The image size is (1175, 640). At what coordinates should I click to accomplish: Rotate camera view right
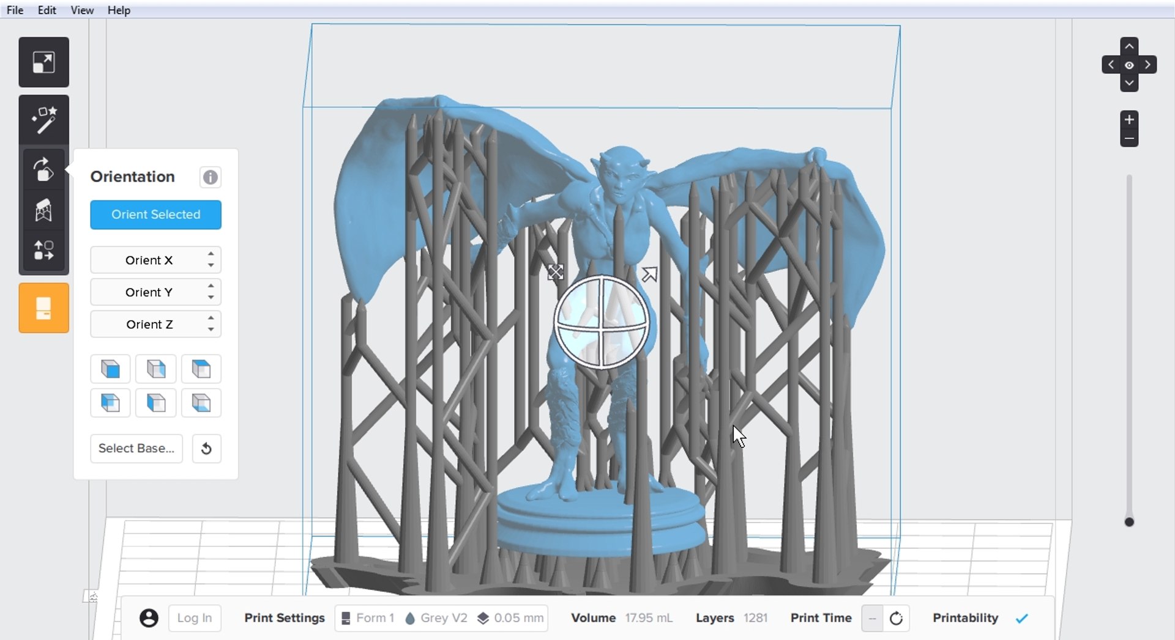coord(1147,65)
